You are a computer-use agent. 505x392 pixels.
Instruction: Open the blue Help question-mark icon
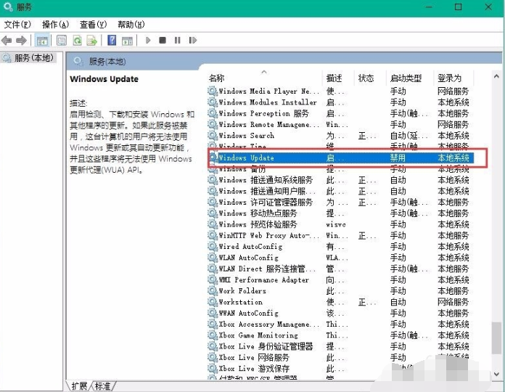[112, 40]
